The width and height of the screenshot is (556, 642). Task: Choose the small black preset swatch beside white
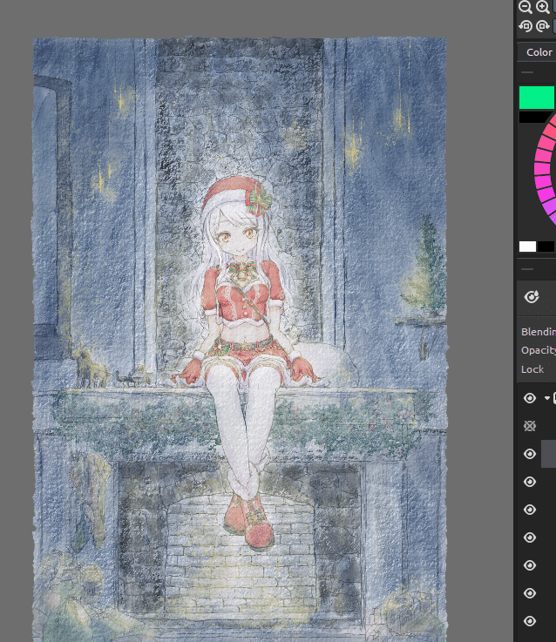[x=546, y=246]
